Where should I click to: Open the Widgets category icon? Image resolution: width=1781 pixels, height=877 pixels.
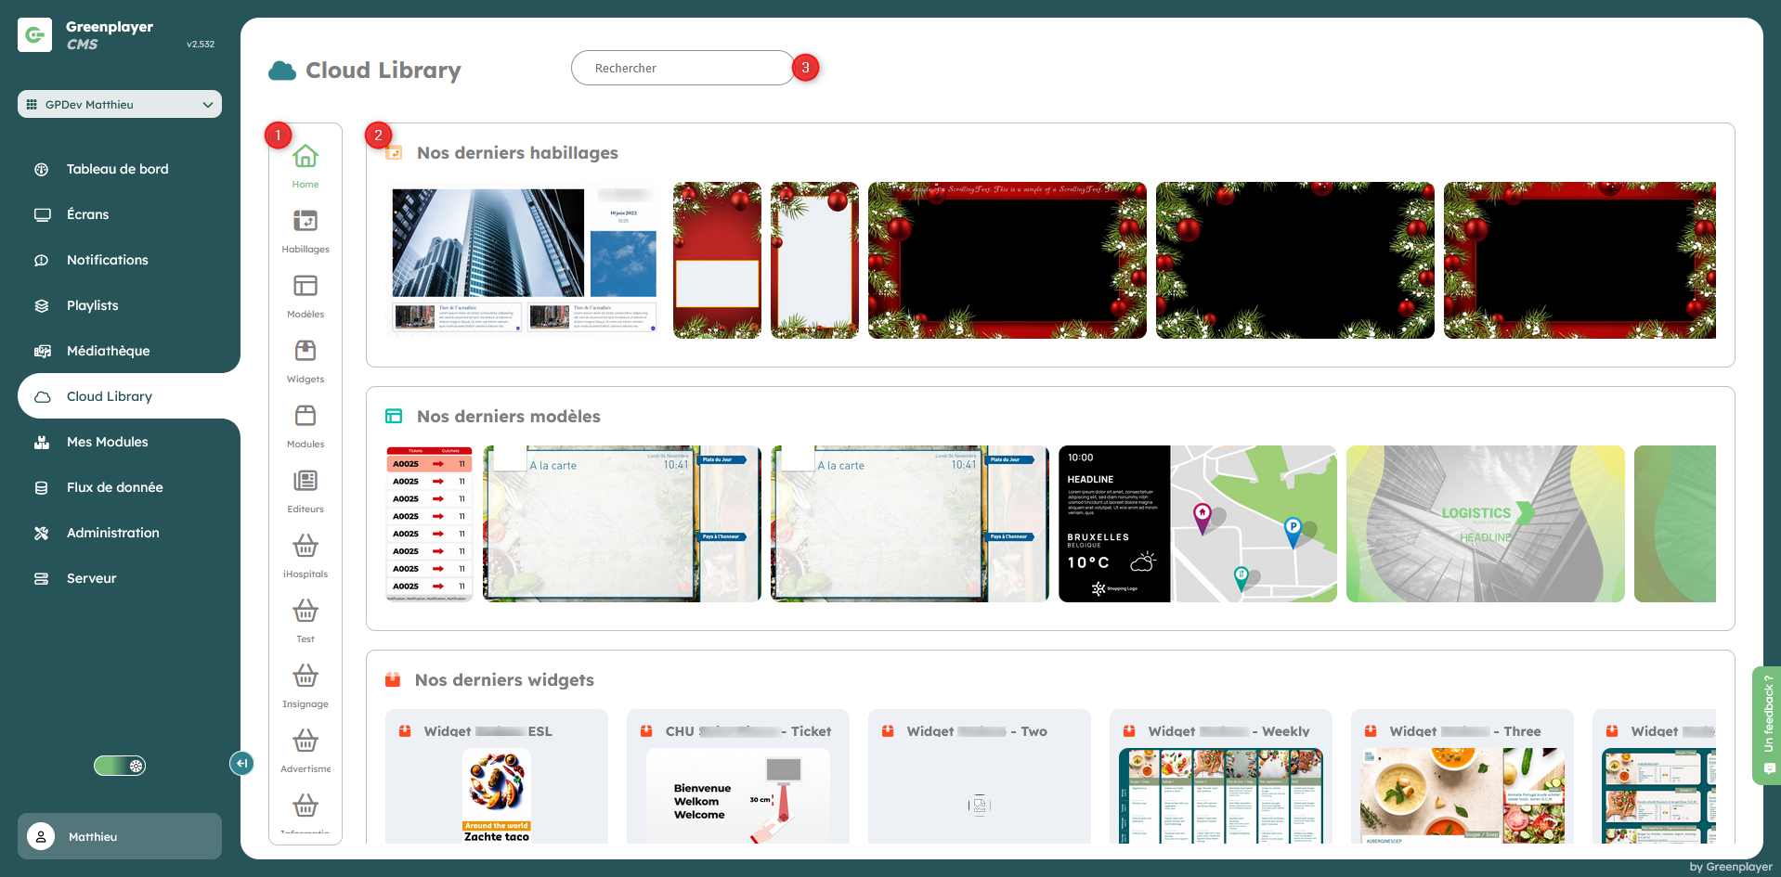click(x=305, y=352)
